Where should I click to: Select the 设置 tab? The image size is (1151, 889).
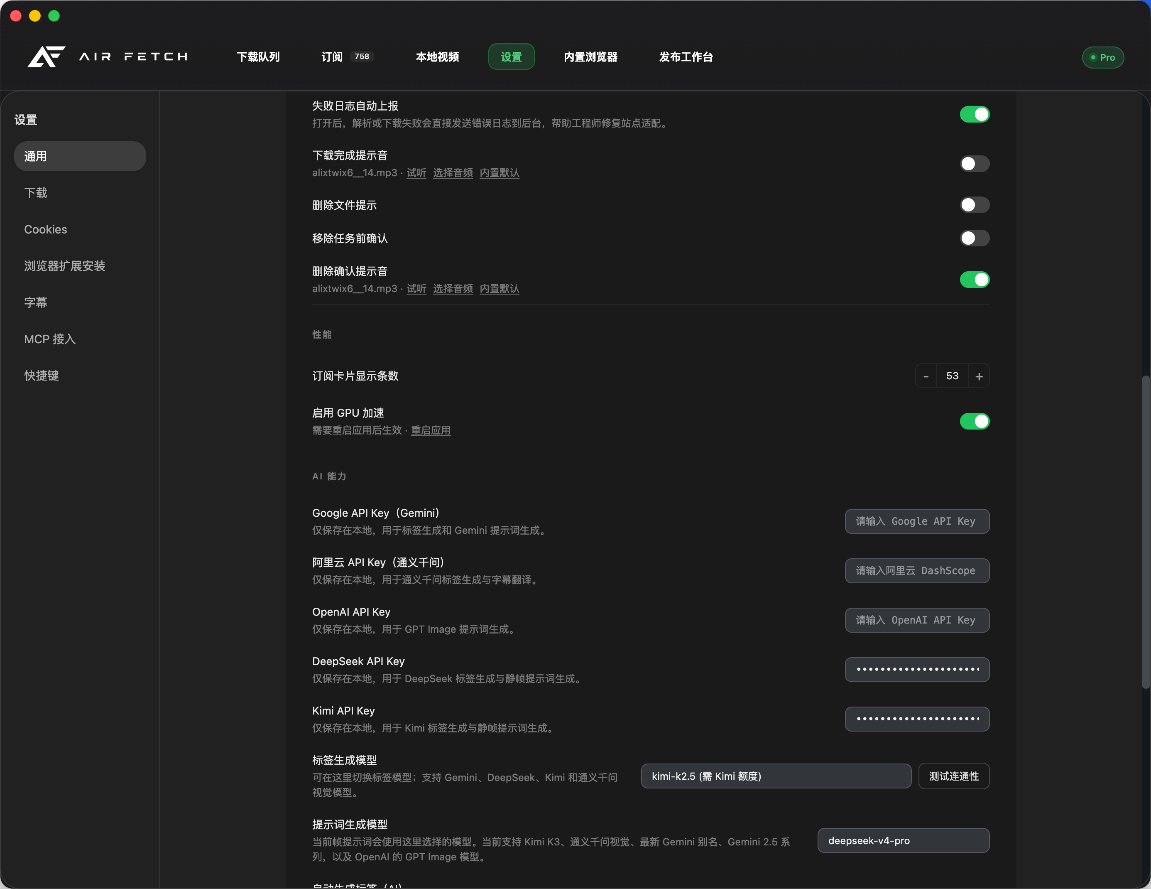tap(511, 56)
